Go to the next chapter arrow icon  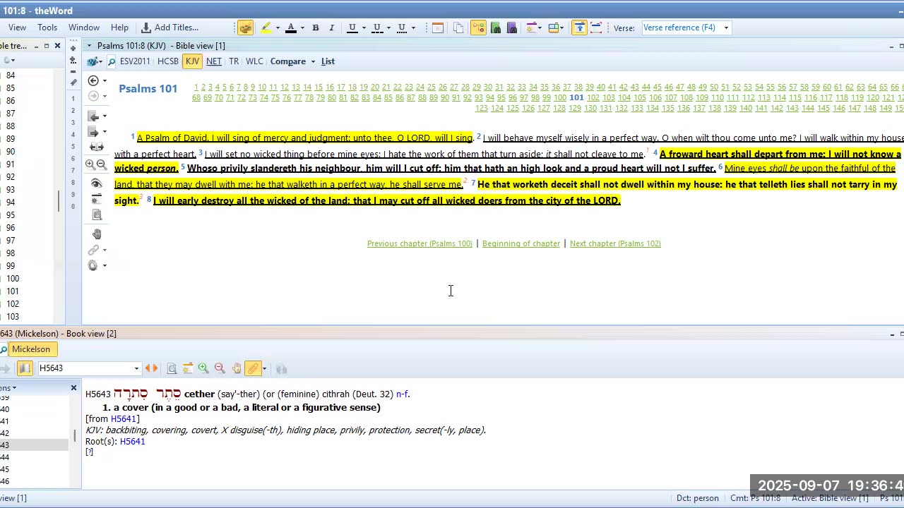[x=93, y=132]
